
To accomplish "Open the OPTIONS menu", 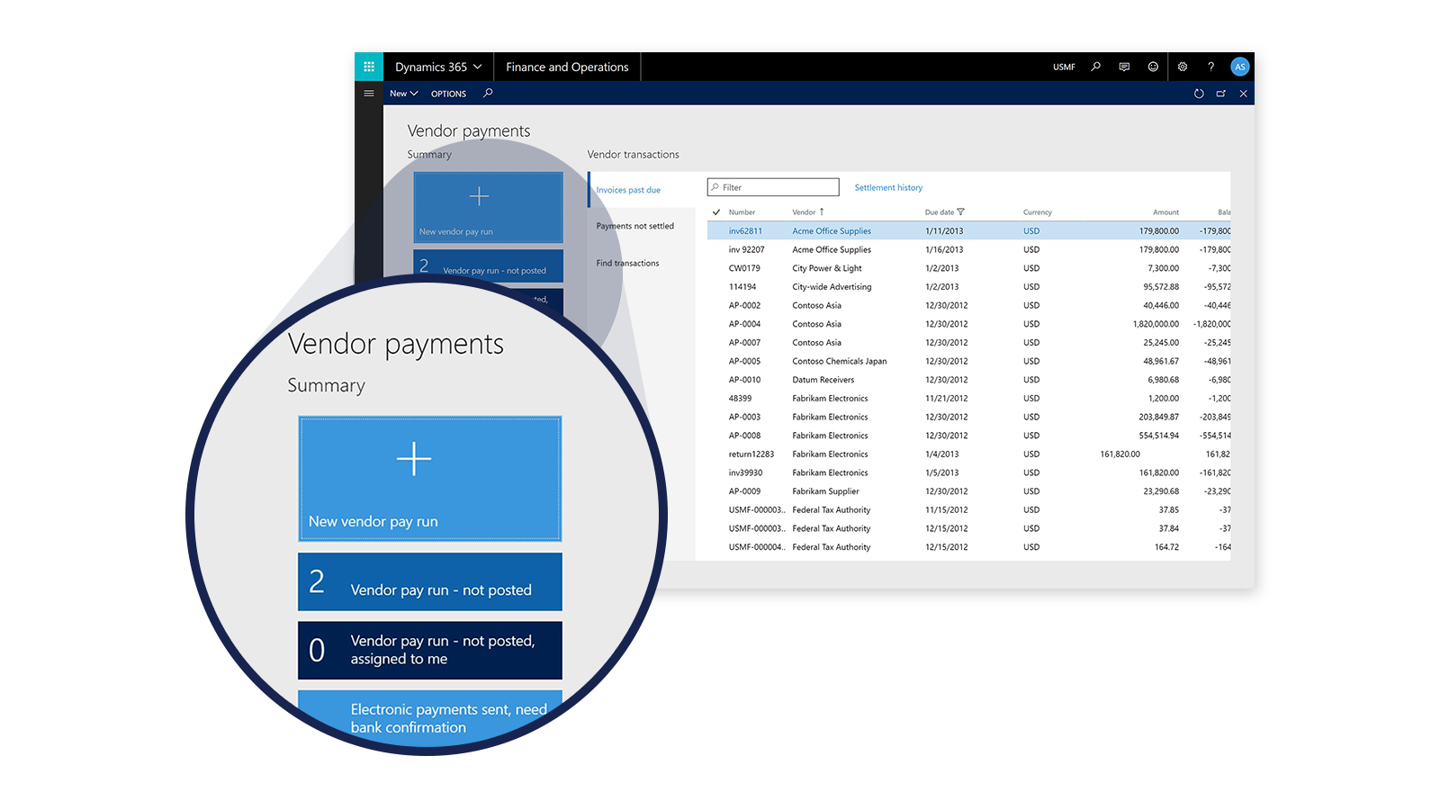I will pos(448,94).
